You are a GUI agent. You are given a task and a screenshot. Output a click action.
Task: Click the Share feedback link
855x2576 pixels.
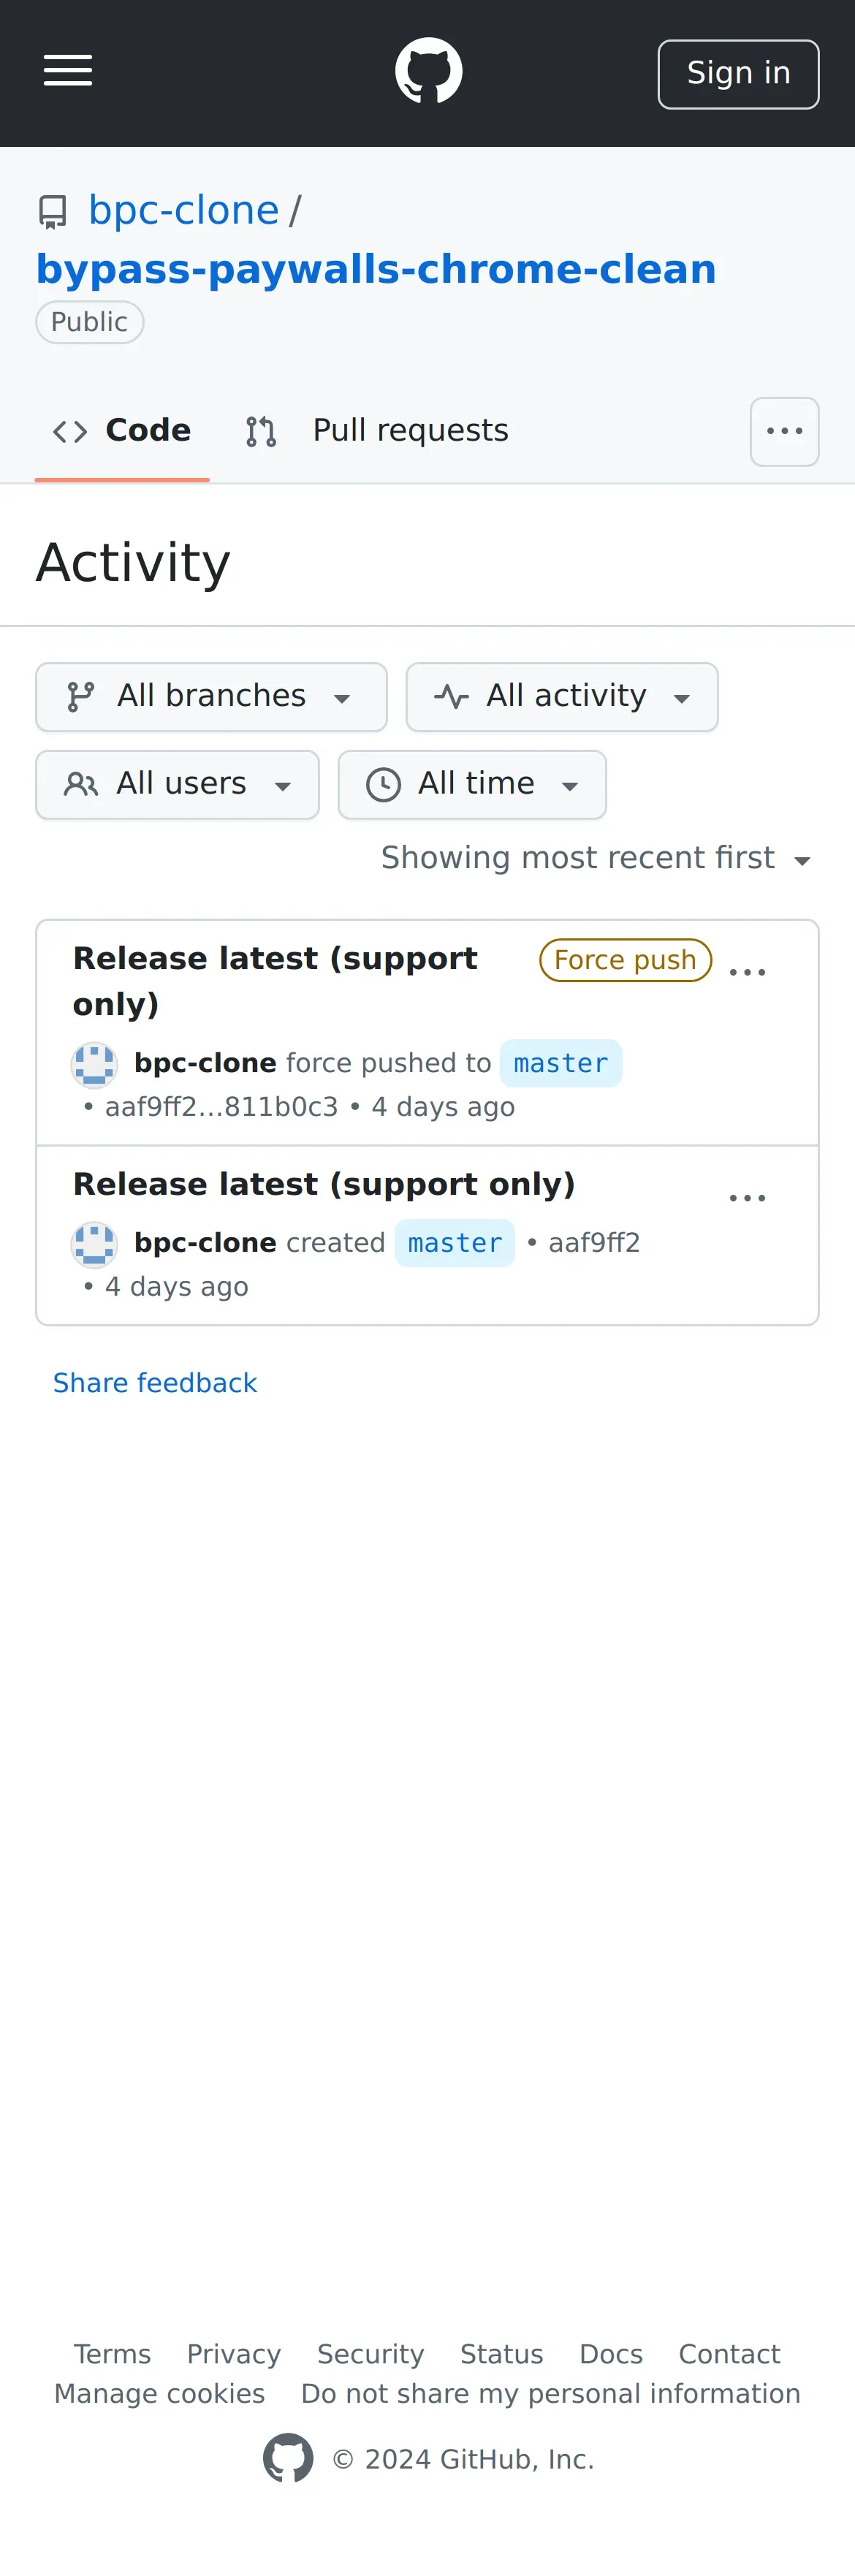point(155,1382)
